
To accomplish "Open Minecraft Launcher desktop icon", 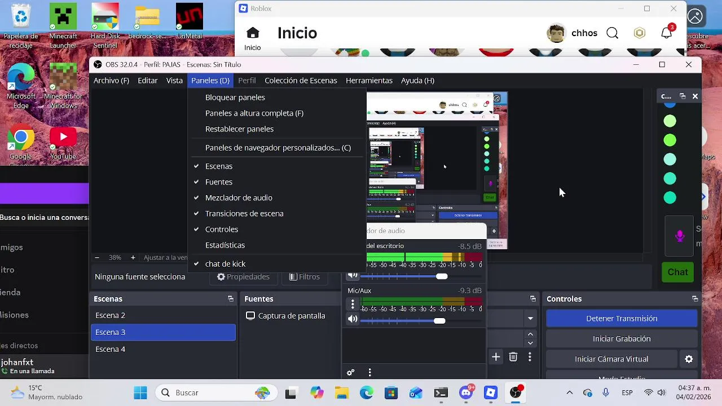I will [63, 26].
